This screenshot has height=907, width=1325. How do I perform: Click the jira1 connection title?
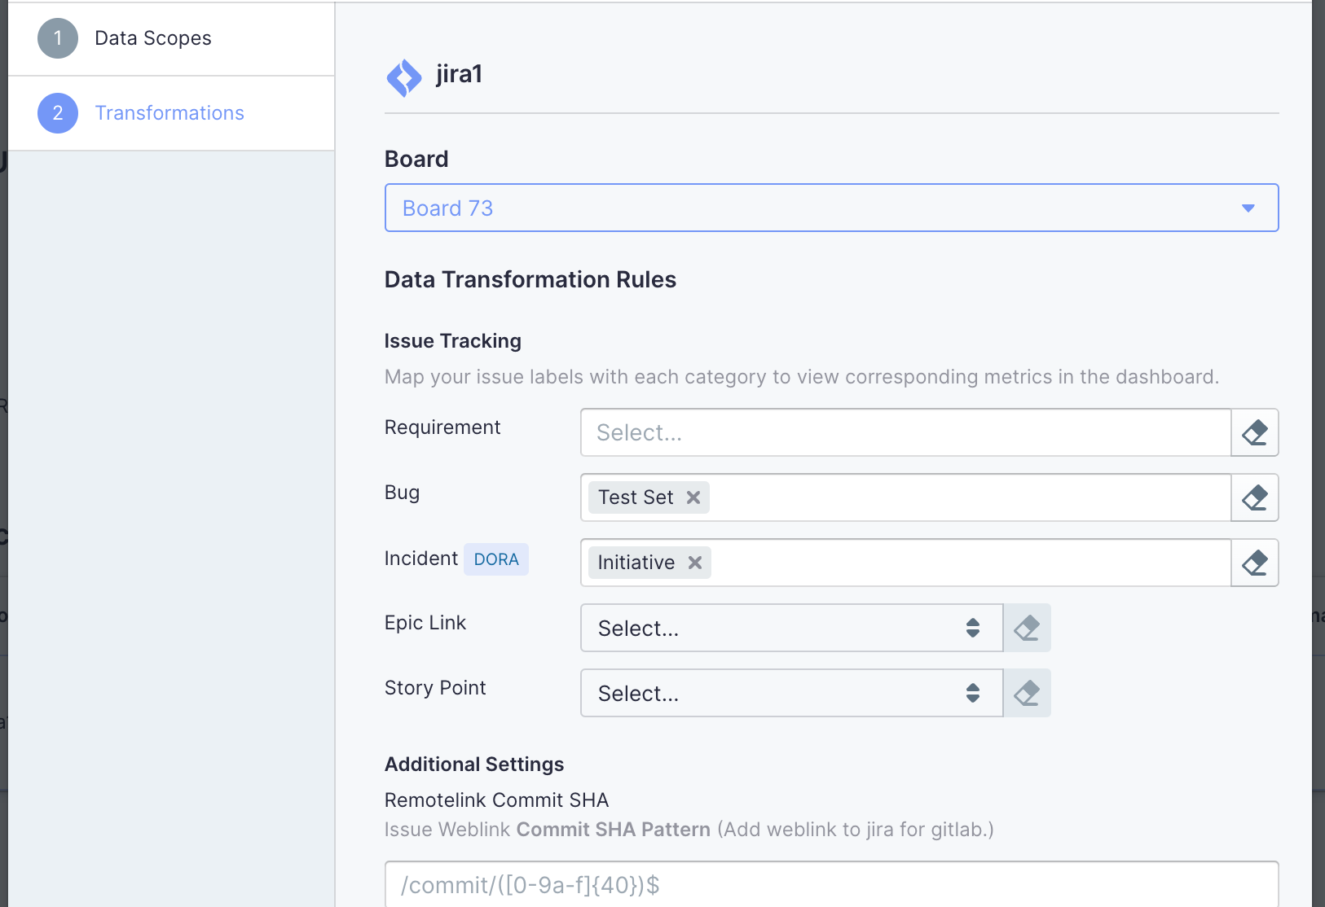click(x=460, y=74)
